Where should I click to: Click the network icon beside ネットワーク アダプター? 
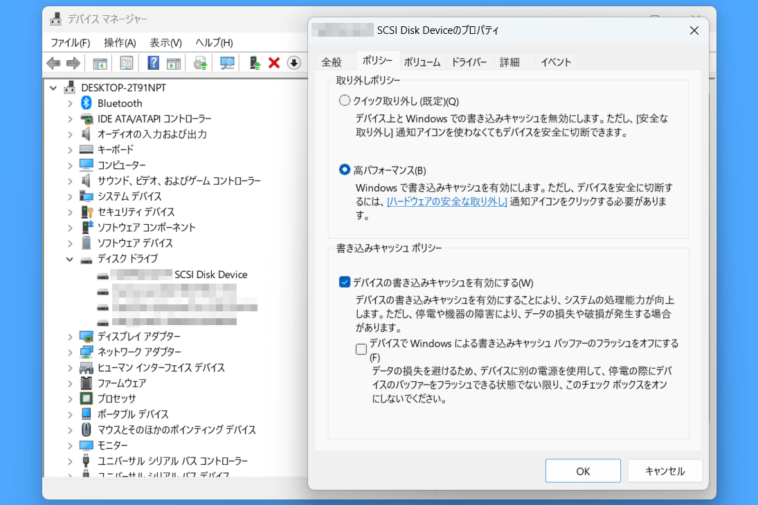[x=86, y=352]
